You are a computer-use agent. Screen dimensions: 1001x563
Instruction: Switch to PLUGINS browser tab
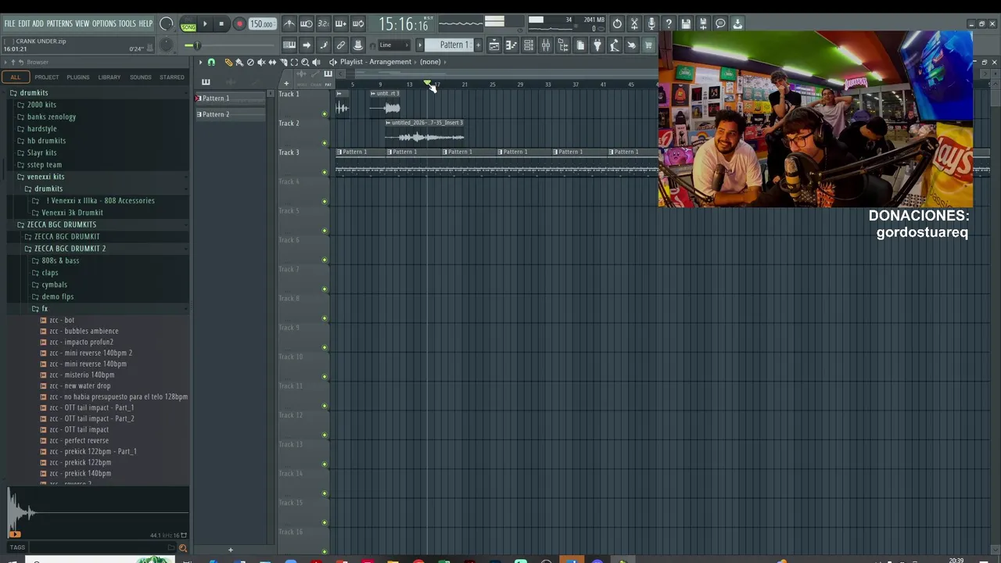78,77
